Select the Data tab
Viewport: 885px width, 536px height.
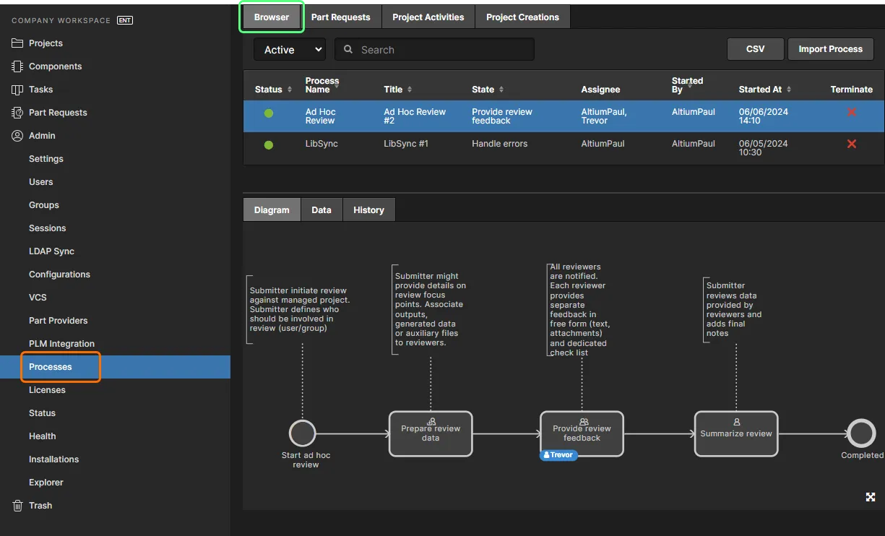[321, 209]
